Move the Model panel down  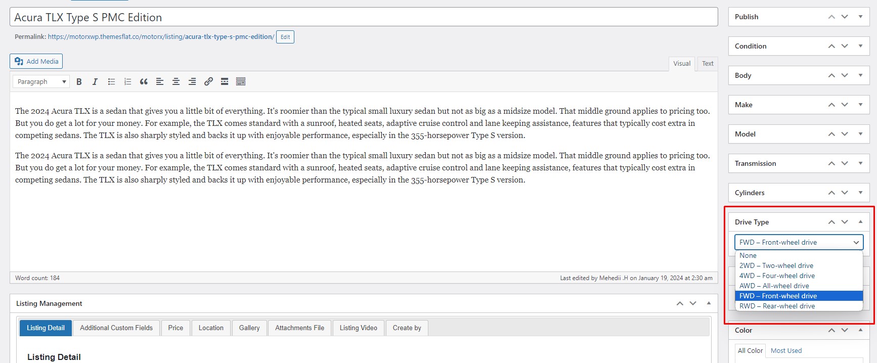point(845,134)
